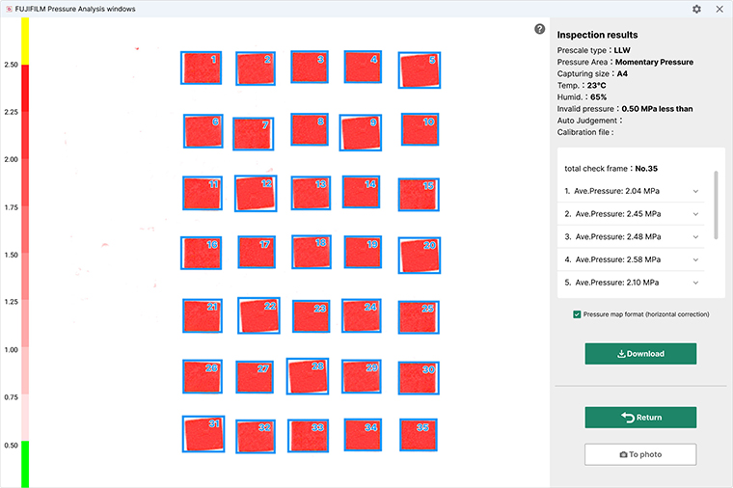Expand result 5 Ave.Pressure 2.10 MPa
This screenshot has width=733, height=488.
click(695, 283)
